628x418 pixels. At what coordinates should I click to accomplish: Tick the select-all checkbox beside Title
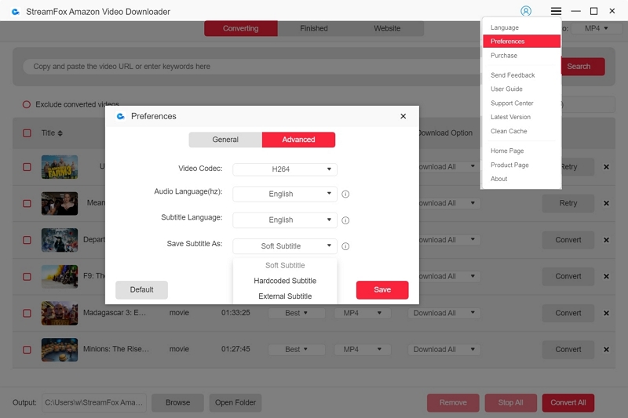click(x=27, y=133)
